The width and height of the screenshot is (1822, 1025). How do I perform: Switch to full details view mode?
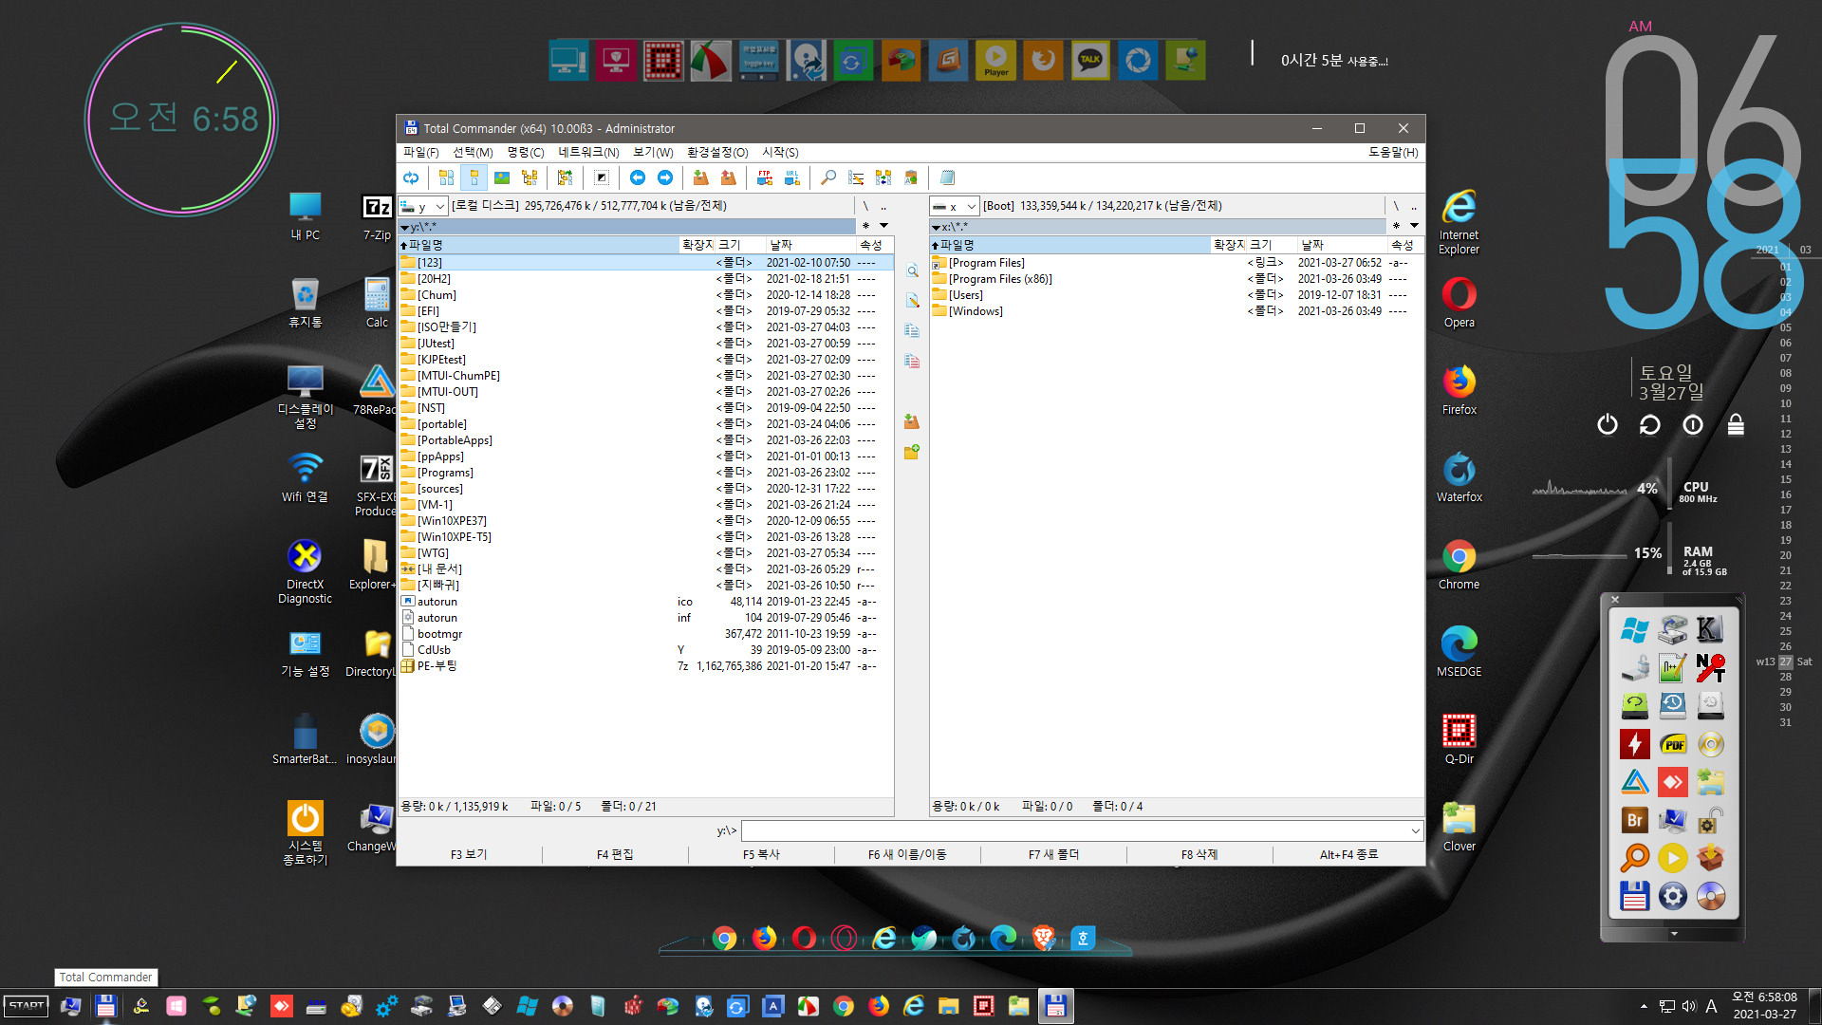[474, 177]
